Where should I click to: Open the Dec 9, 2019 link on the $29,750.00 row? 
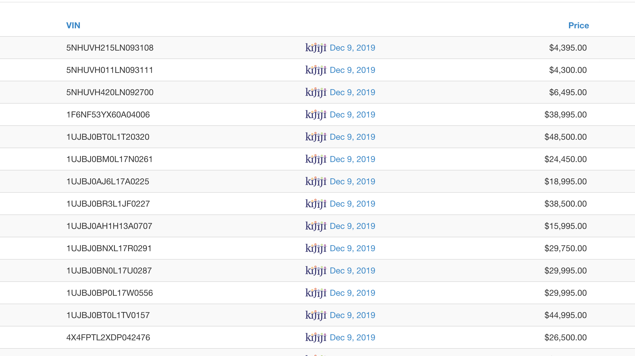[353, 248]
